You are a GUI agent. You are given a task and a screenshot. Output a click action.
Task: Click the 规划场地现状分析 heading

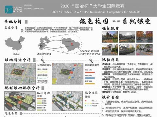click(22, 88)
